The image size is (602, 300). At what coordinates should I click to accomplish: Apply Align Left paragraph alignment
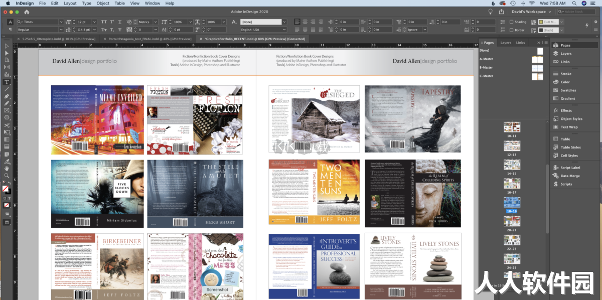[297, 22]
